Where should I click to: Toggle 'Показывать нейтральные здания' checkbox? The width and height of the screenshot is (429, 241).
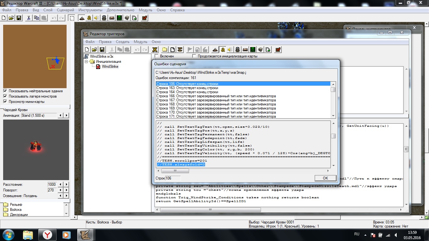coord(5,91)
